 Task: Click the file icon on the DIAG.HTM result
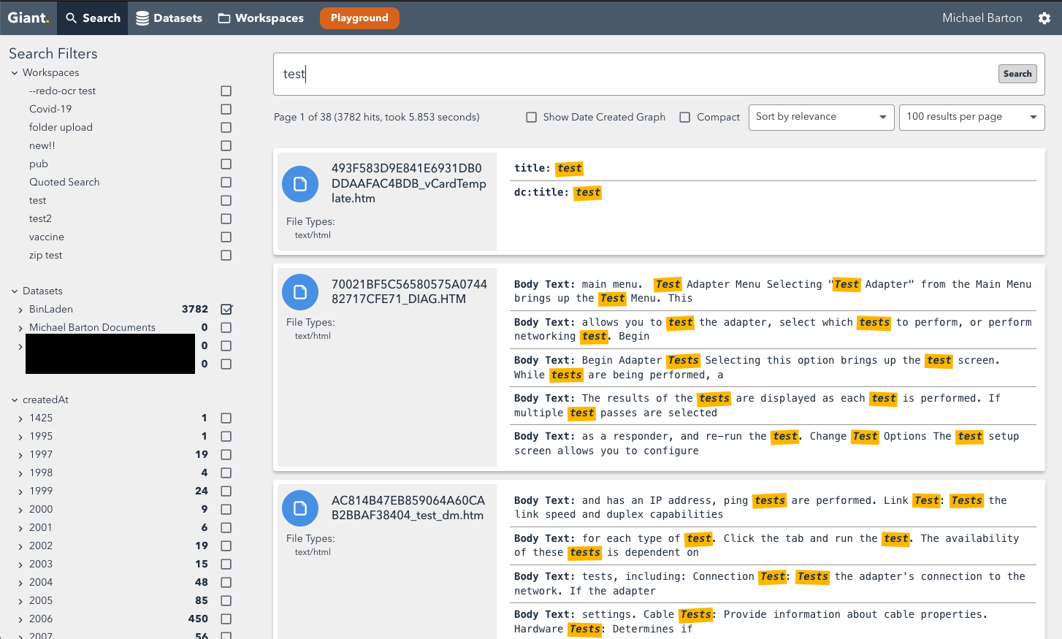coord(300,291)
